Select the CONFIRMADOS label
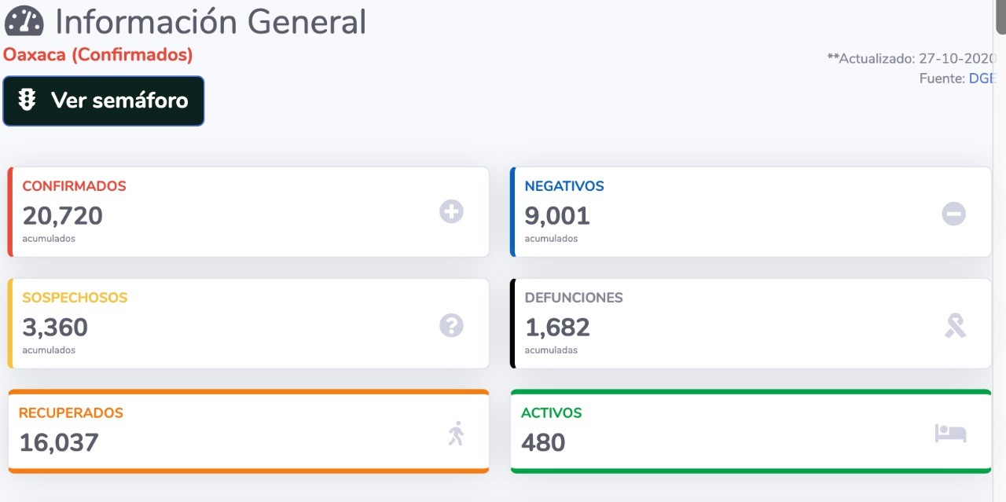 pyautogui.click(x=74, y=186)
